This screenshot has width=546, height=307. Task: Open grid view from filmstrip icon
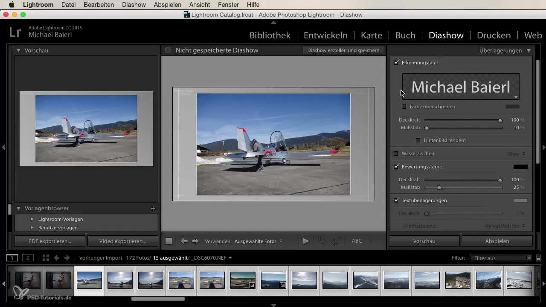coord(46,258)
